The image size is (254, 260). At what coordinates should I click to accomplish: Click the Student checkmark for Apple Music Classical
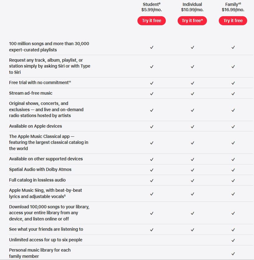coord(152,143)
